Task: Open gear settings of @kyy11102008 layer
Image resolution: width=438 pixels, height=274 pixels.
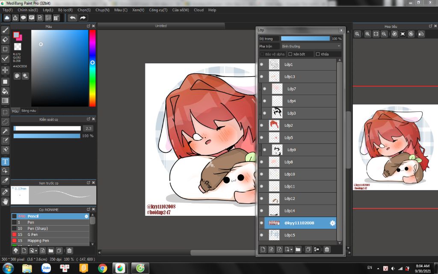Action: [x=332, y=223]
